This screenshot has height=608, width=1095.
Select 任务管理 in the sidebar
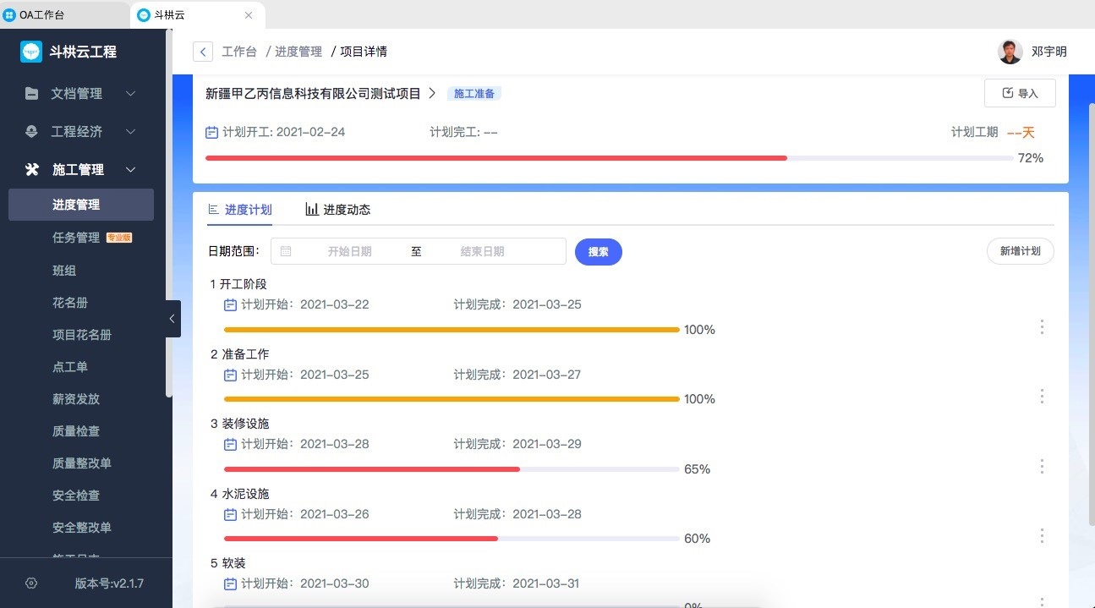coord(76,238)
